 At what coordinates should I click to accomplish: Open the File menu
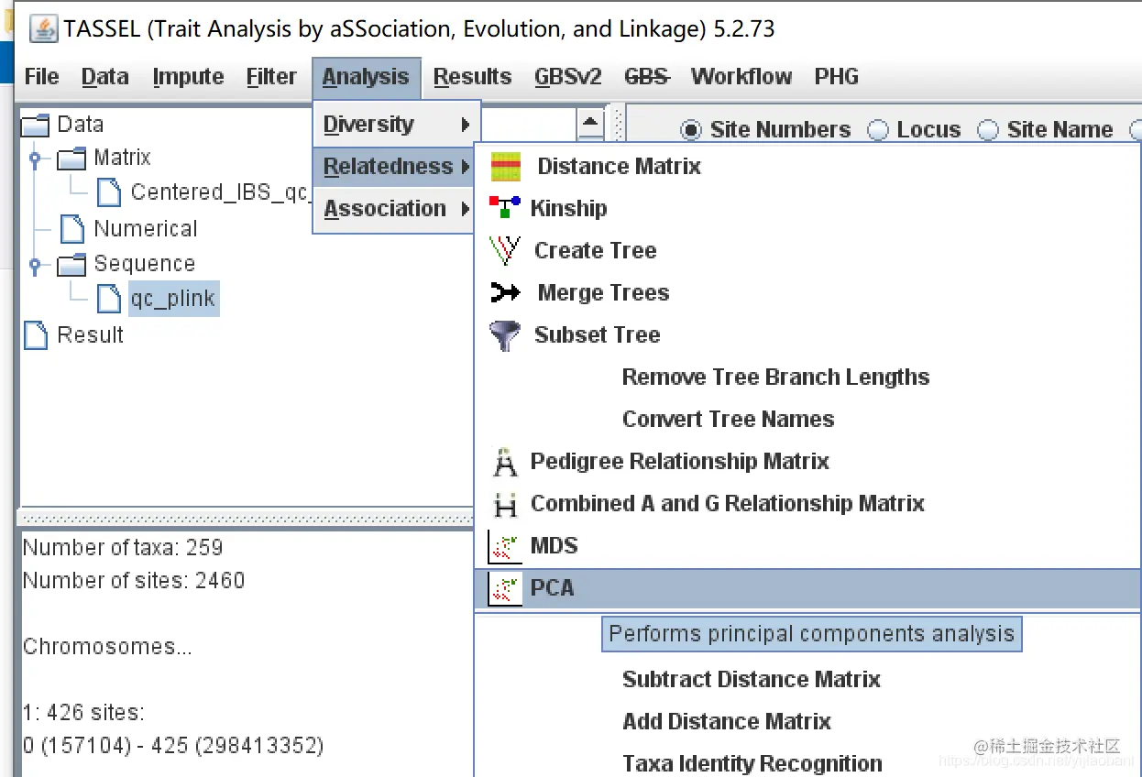click(42, 77)
